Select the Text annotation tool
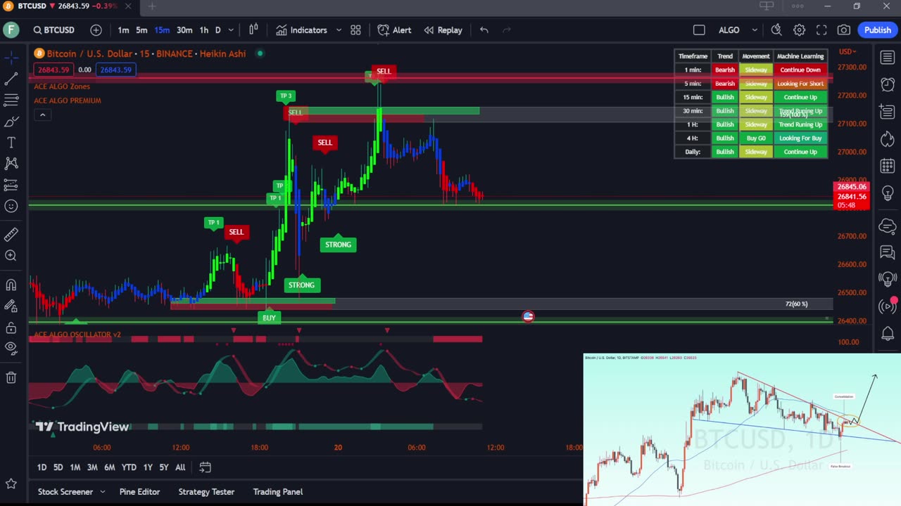The width and height of the screenshot is (901, 506). pos(11,143)
